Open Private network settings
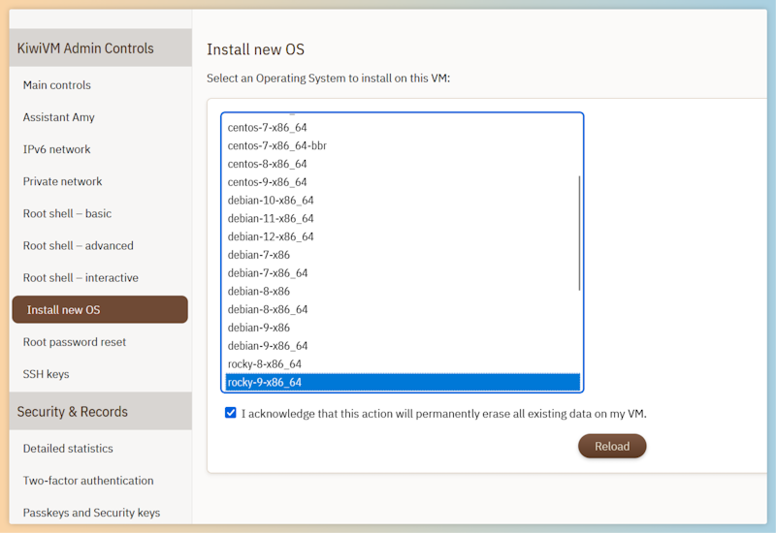Image resolution: width=776 pixels, height=533 pixels. pyautogui.click(x=62, y=181)
